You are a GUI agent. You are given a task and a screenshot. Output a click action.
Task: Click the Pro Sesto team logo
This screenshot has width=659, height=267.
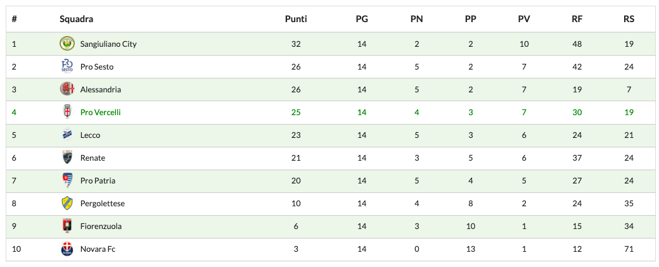pos(67,66)
